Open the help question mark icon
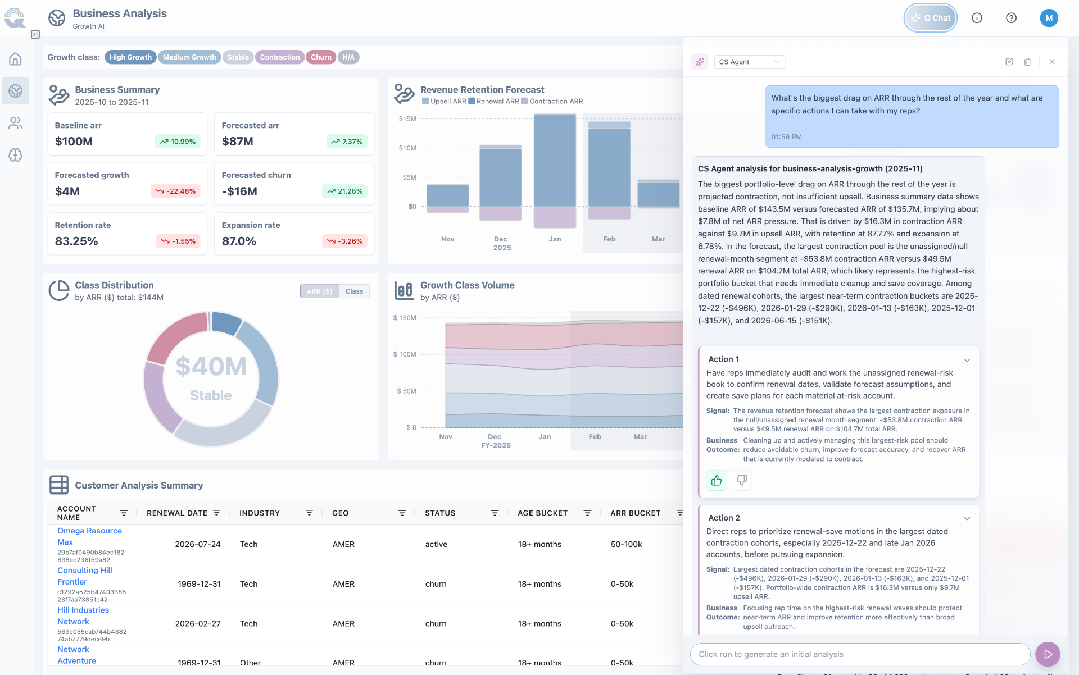Viewport: 1079px width, 675px height. 1011,18
